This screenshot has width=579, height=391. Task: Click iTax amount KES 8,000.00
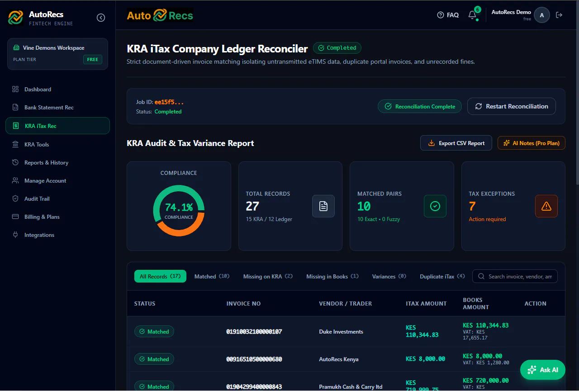point(426,359)
